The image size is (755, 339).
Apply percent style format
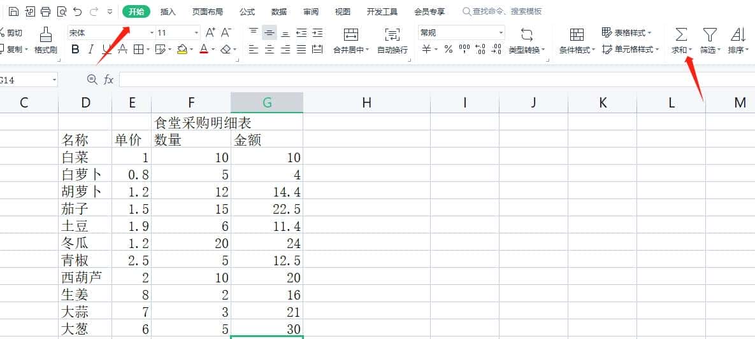point(449,49)
